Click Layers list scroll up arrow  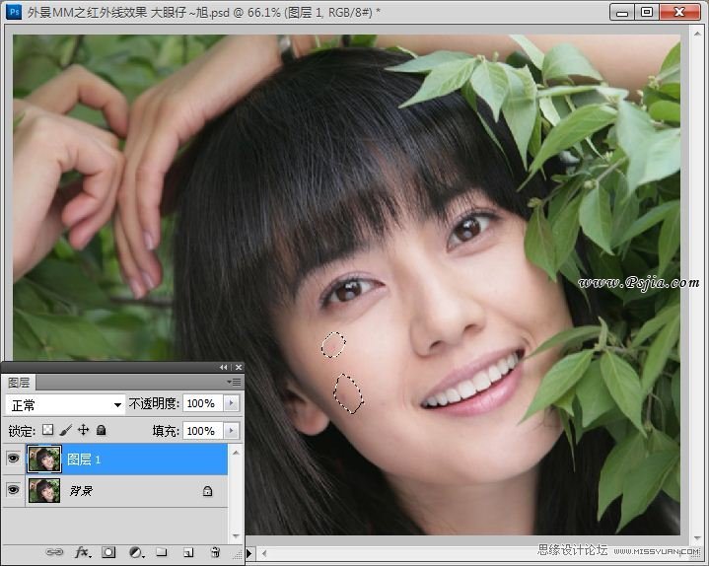tap(236, 453)
